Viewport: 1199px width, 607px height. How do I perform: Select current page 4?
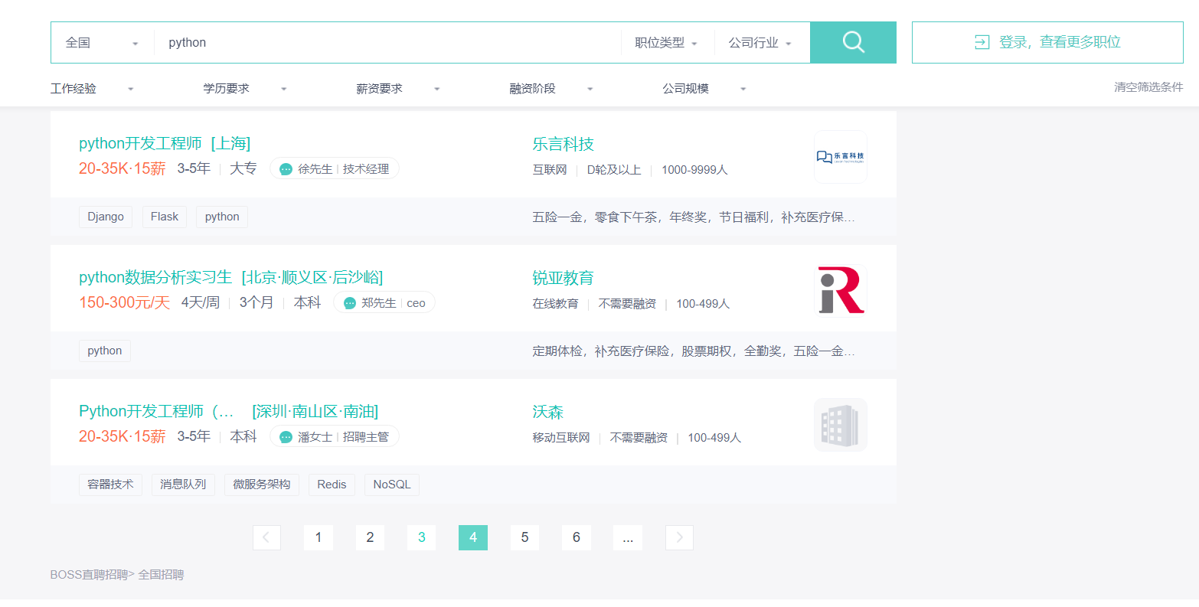[473, 537]
